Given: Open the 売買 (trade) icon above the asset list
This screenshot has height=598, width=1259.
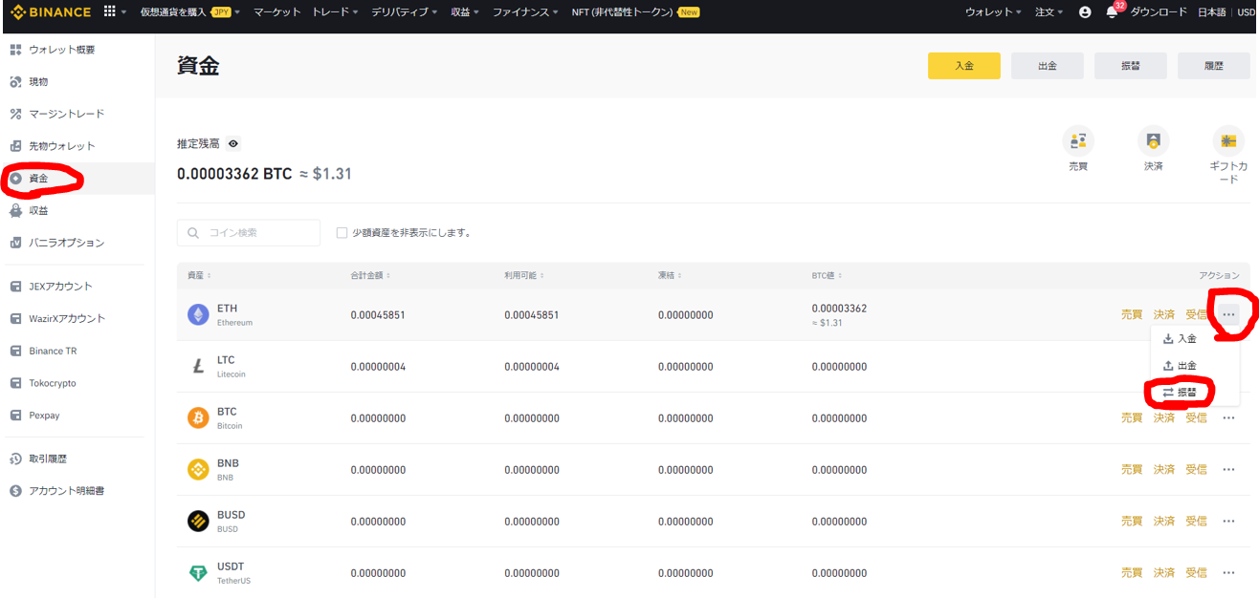Looking at the screenshot, I should pos(1078,139).
